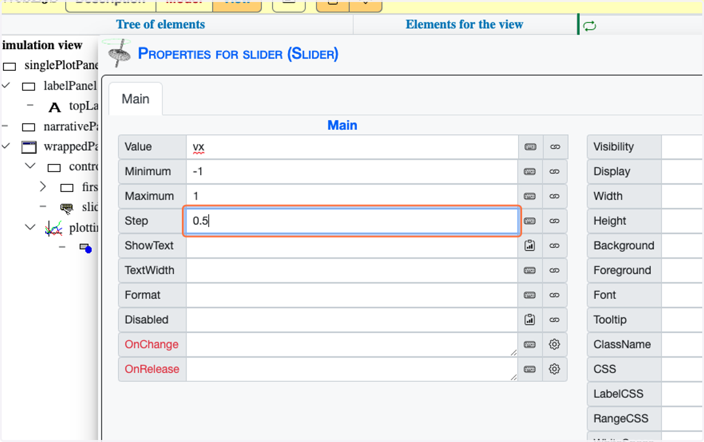
Task: Open the options clipboard icon for Disabled
Action: coord(530,320)
